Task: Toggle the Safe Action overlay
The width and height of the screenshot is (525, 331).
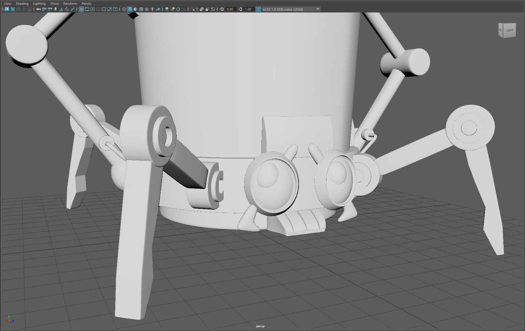Action: tap(110, 9)
